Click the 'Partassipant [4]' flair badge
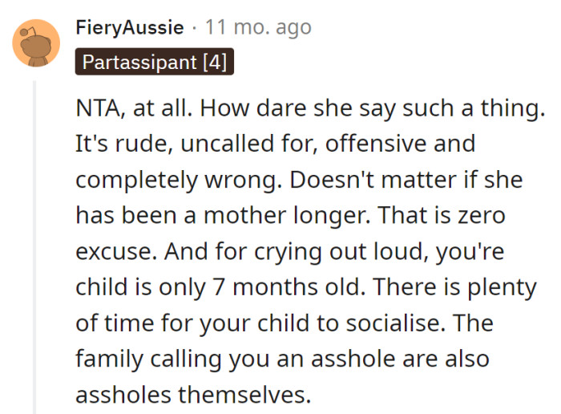This screenshot has height=414, width=561. pos(155,62)
